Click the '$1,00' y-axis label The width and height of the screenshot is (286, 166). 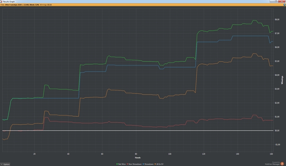click(x=277, y=117)
